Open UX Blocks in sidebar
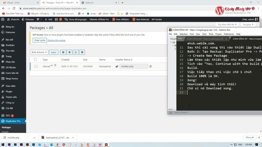Screen dimensions: 262x147 (11, 67)
